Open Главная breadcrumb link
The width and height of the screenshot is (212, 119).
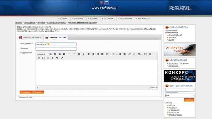[x=19, y=23]
